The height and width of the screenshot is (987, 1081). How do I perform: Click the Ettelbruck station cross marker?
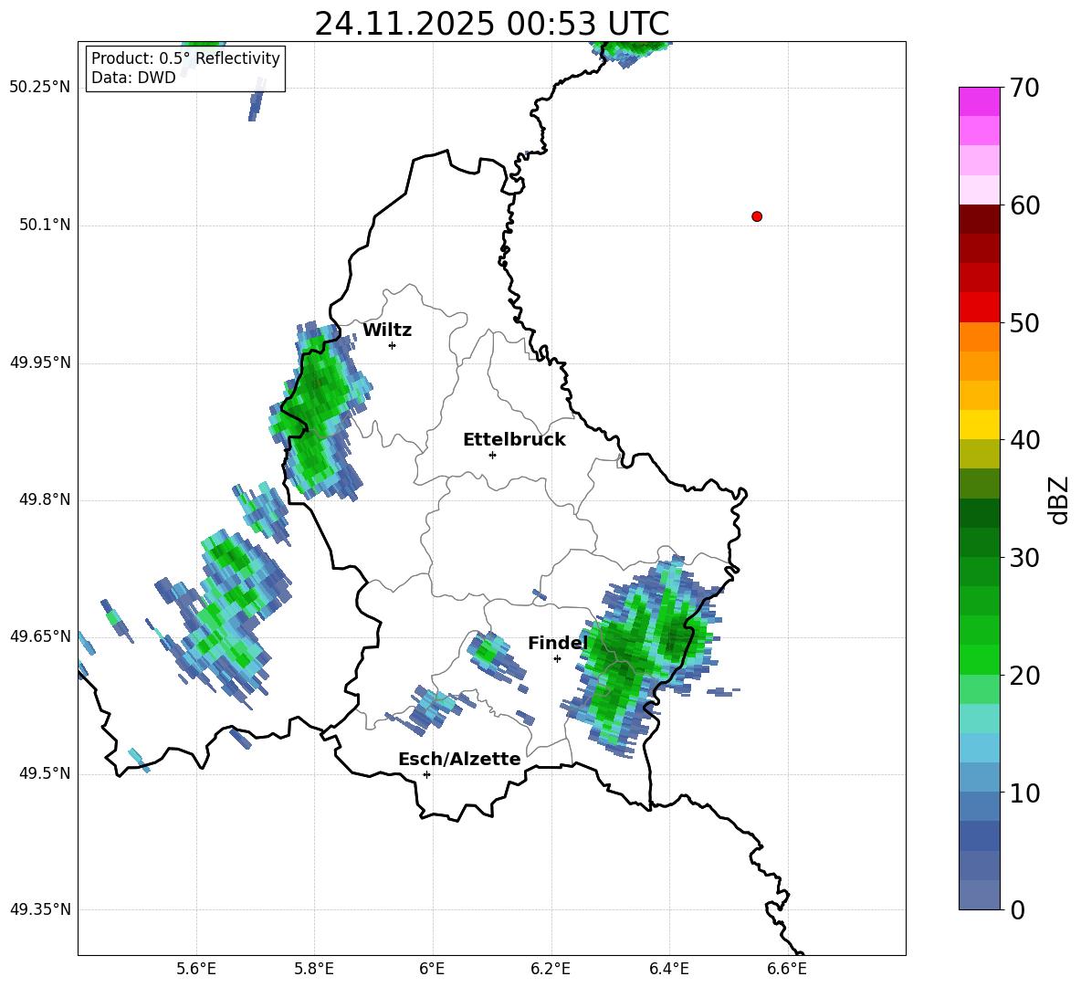click(492, 455)
